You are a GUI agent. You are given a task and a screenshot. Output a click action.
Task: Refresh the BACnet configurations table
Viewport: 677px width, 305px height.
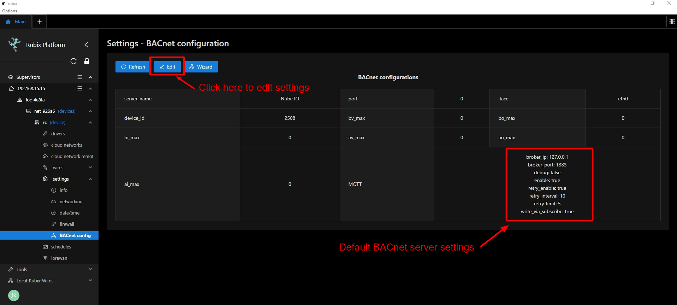[x=133, y=67]
